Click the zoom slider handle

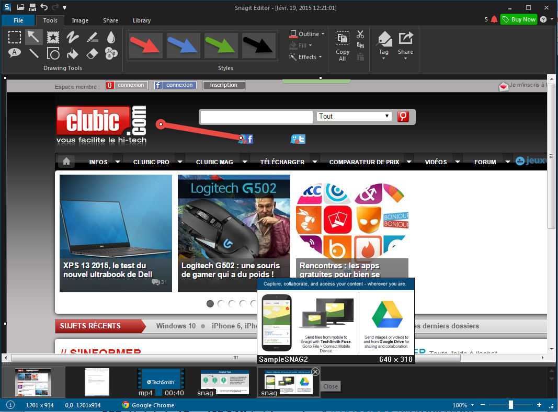pyautogui.click(x=510, y=405)
